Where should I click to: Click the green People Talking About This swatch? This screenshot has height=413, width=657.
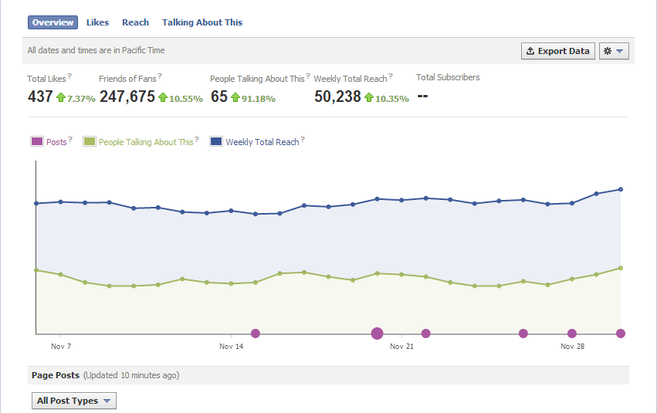[x=90, y=141]
